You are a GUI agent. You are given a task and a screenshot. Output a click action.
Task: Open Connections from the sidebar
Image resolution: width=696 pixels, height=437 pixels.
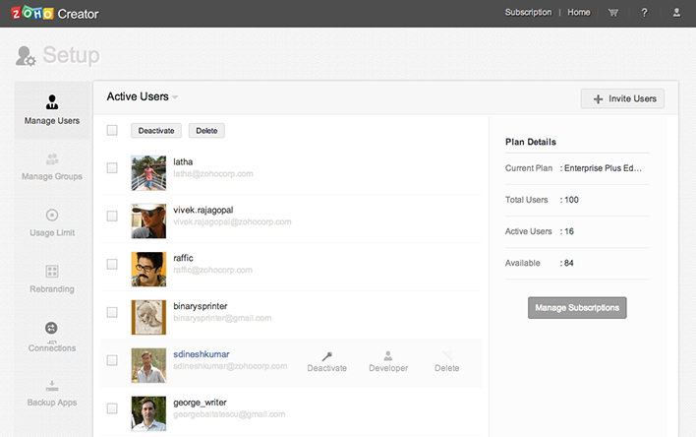pos(52,336)
